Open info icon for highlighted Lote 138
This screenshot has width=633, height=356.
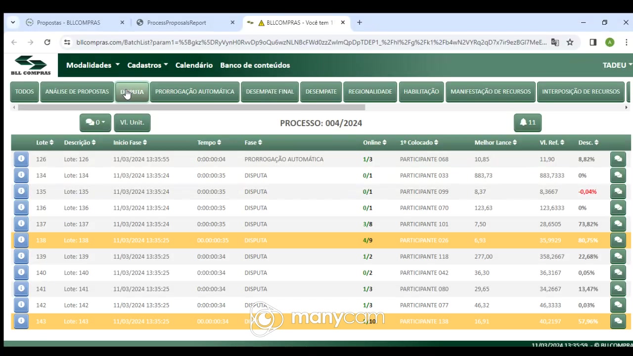pyautogui.click(x=21, y=240)
